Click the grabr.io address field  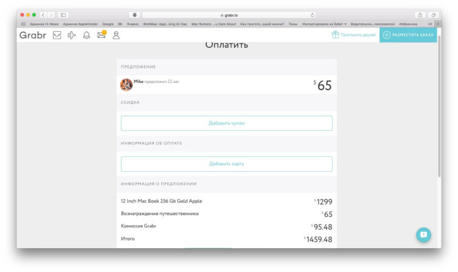pyautogui.click(x=229, y=15)
